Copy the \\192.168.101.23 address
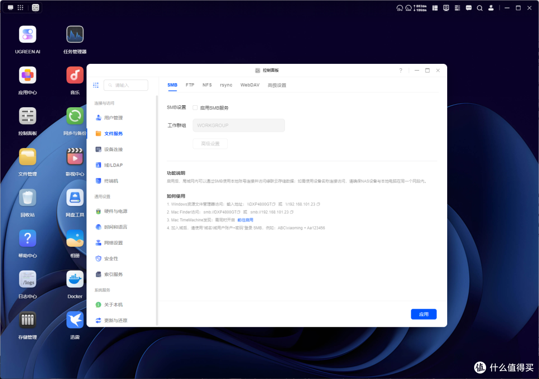The width and height of the screenshot is (539, 379). 318,204
